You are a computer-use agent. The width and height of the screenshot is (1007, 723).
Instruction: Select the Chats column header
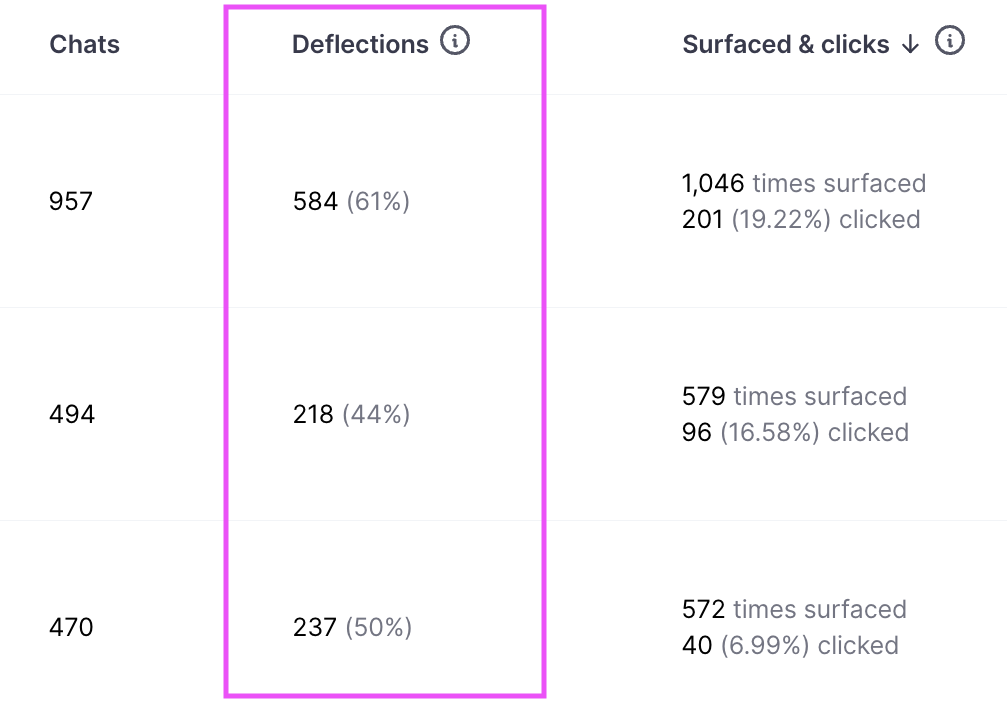[x=85, y=44]
